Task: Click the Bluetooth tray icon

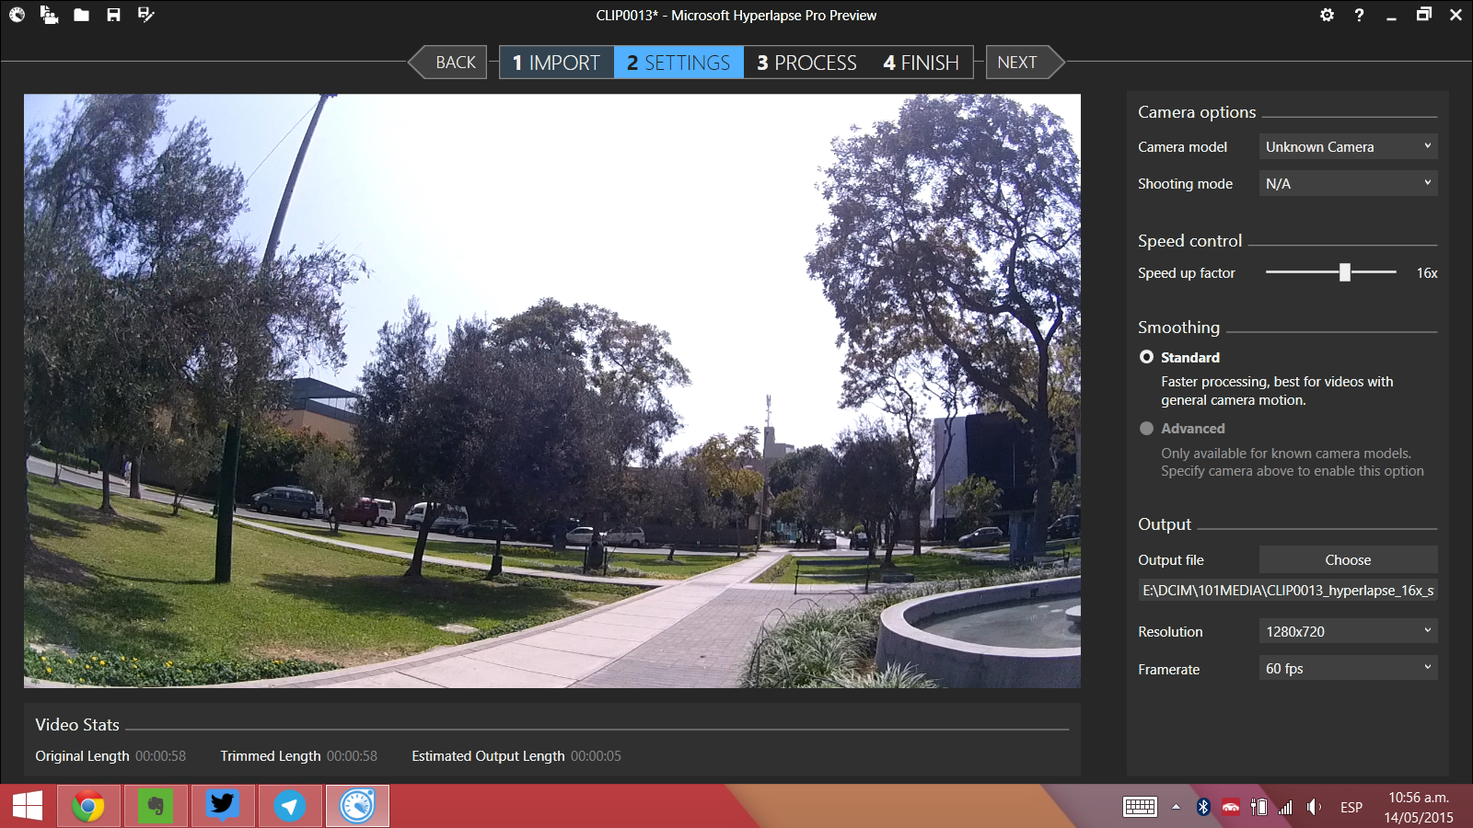Action: pos(1202,807)
